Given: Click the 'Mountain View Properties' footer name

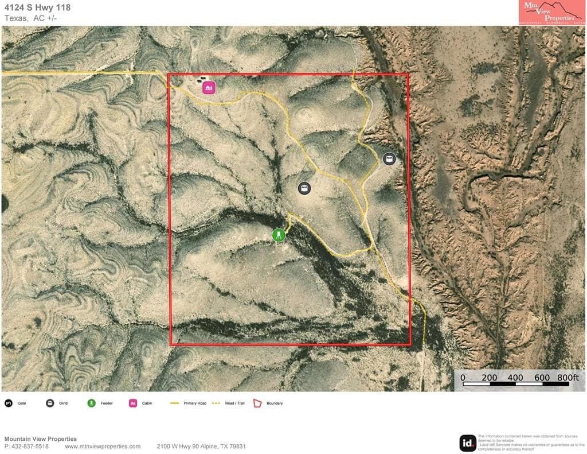Looking at the screenshot, I should [x=41, y=439].
